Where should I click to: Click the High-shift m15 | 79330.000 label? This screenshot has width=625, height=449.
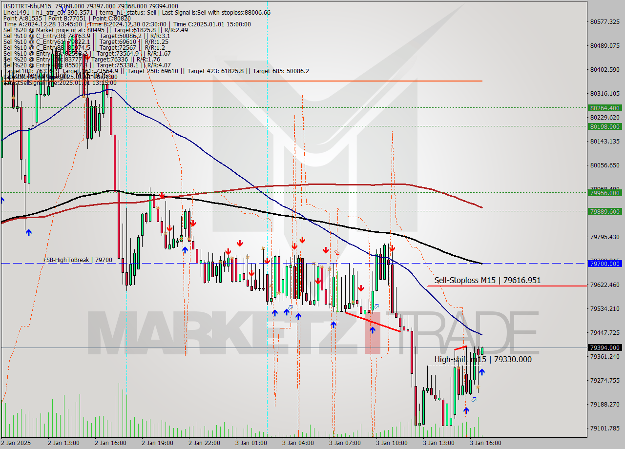pos(483,359)
